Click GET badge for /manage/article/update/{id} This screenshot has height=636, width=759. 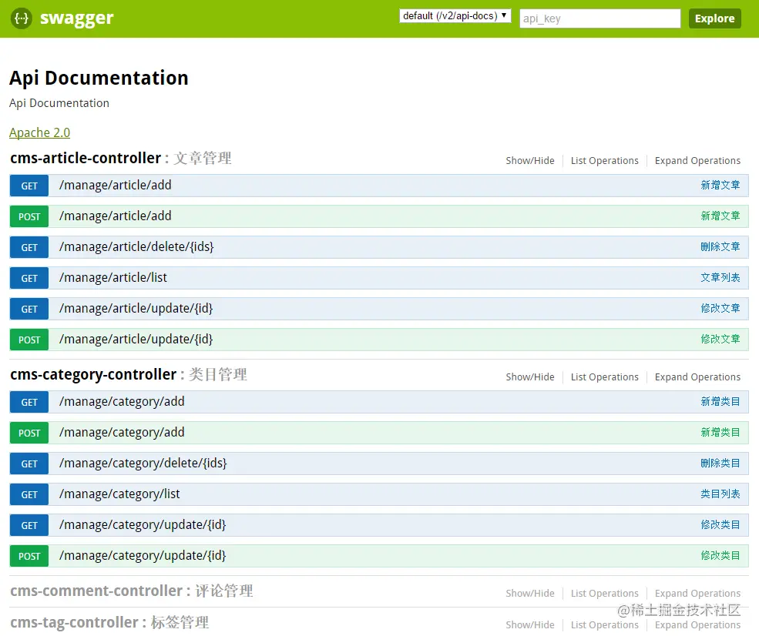tap(29, 309)
